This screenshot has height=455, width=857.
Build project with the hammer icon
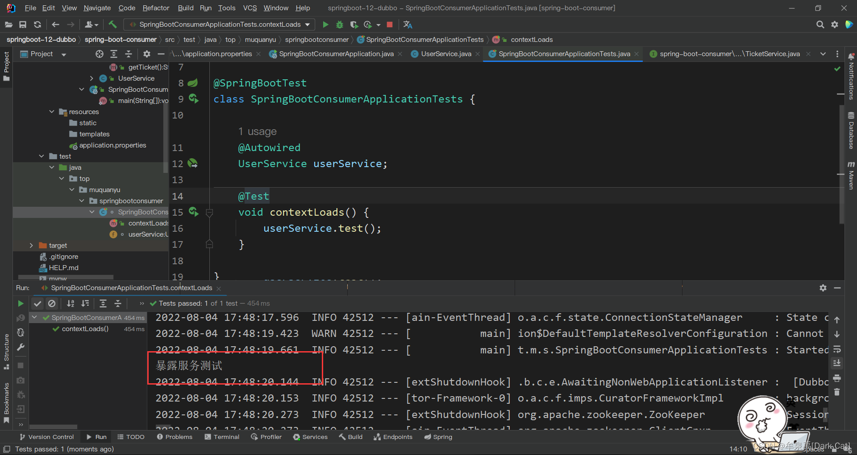click(112, 25)
